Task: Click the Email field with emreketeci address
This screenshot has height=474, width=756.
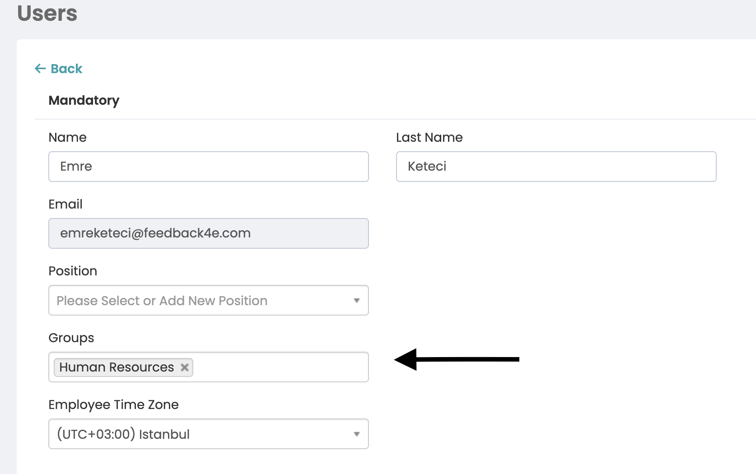Action: point(208,233)
